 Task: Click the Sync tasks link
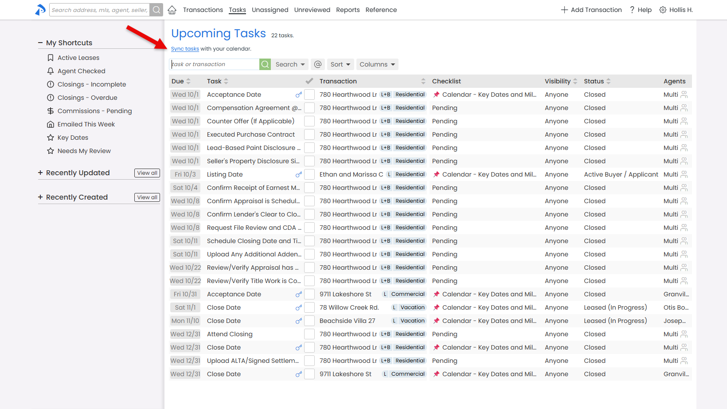(185, 49)
